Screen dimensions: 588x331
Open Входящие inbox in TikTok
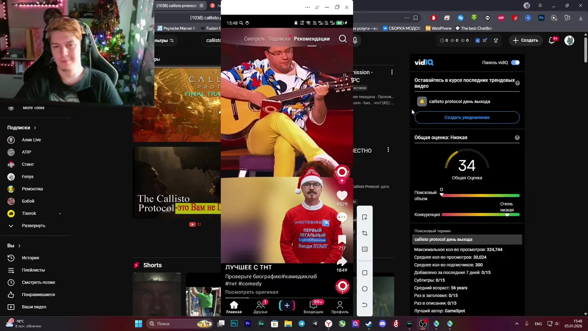point(313,308)
